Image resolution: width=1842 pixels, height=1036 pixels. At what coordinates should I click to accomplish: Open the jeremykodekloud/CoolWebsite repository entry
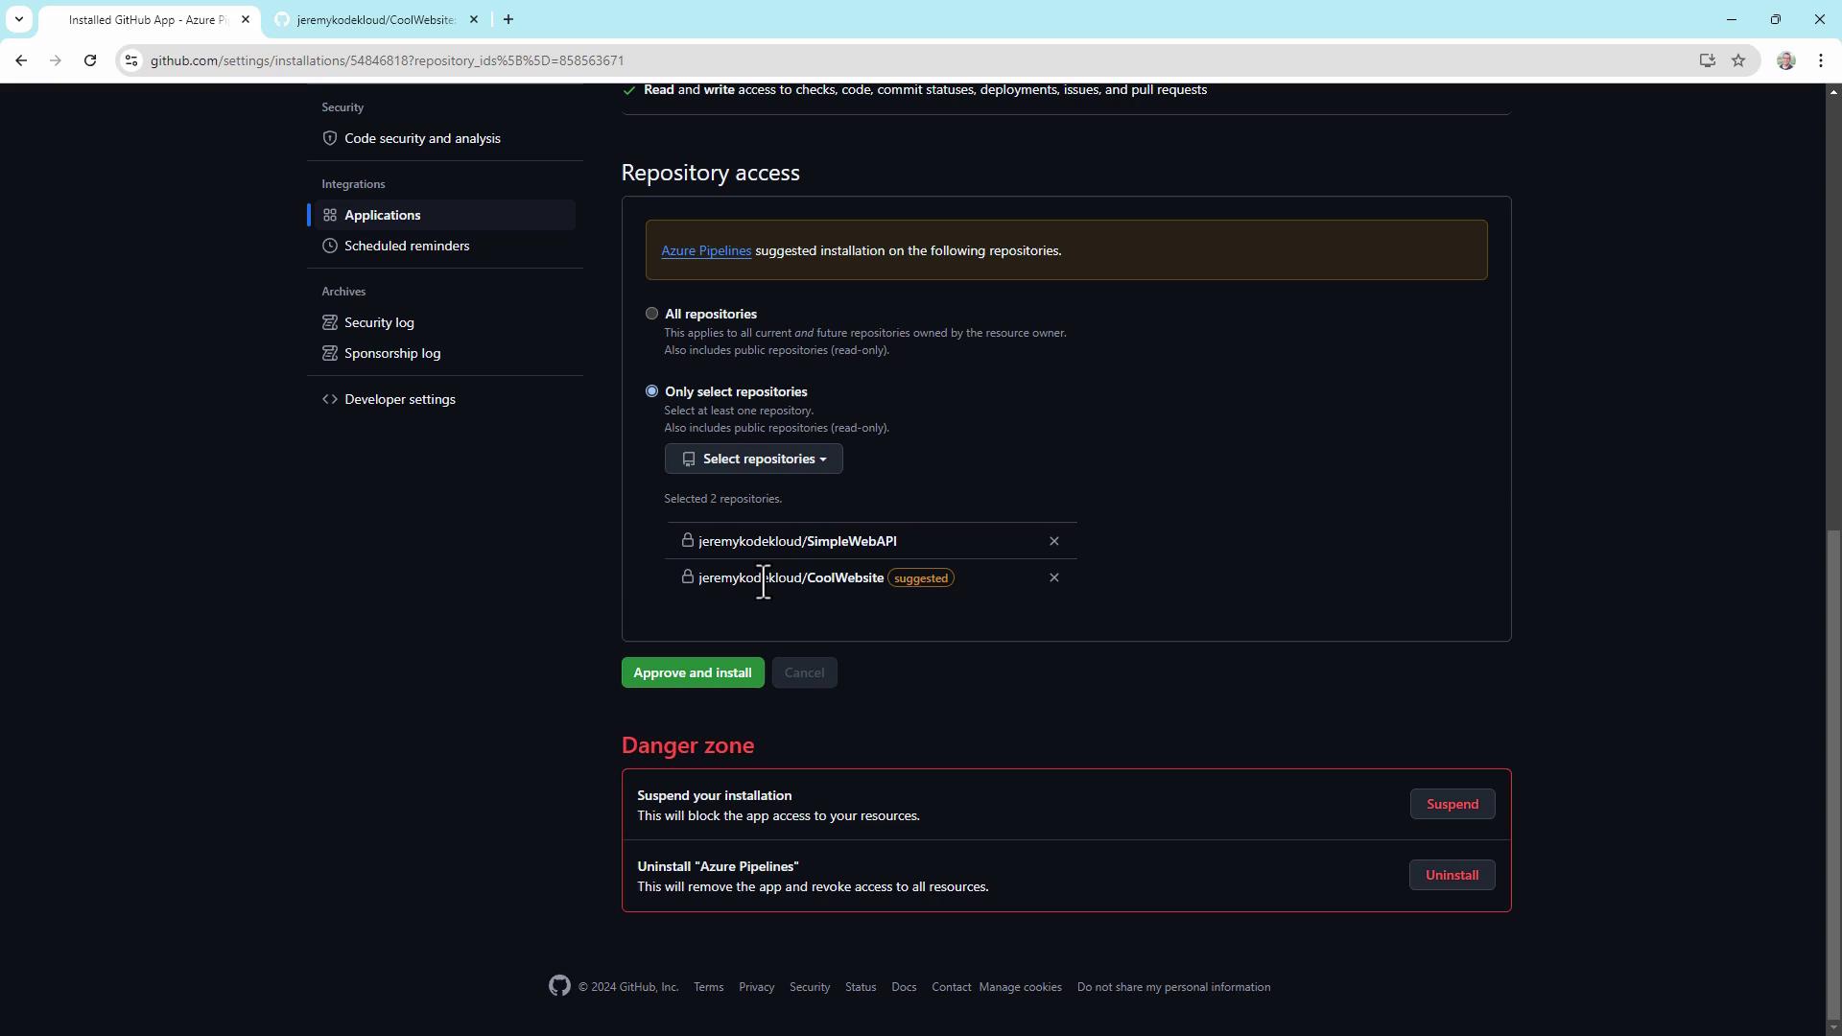click(791, 577)
